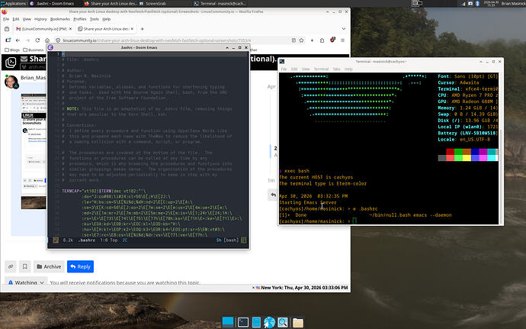Click the modeline icon left of 8.2k in Emacs
Image resolution: width=526 pixels, height=329 pixels.
pos(56,240)
